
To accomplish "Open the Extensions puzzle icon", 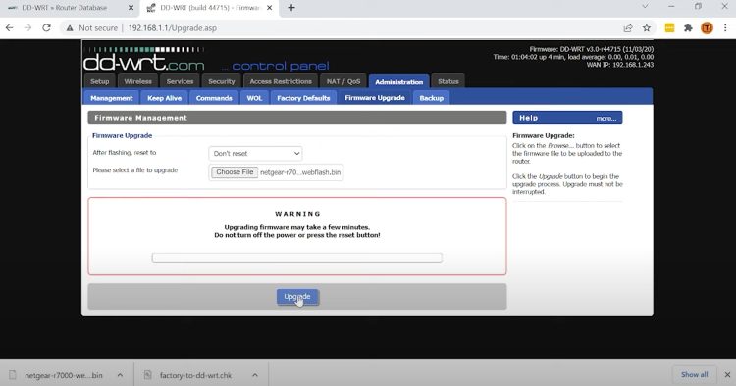I will [x=688, y=28].
